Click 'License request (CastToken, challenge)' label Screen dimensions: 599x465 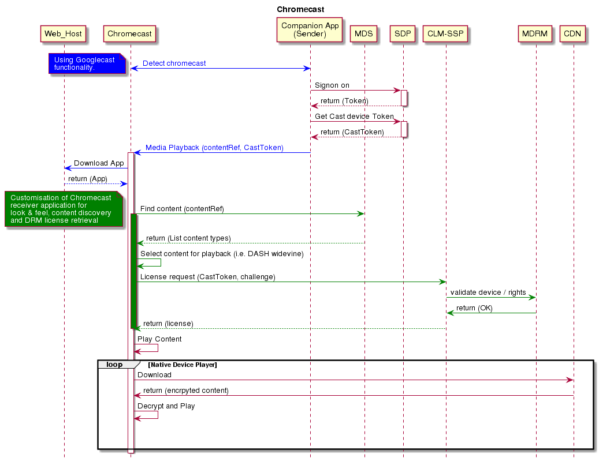pyautogui.click(x=208, y=277)
